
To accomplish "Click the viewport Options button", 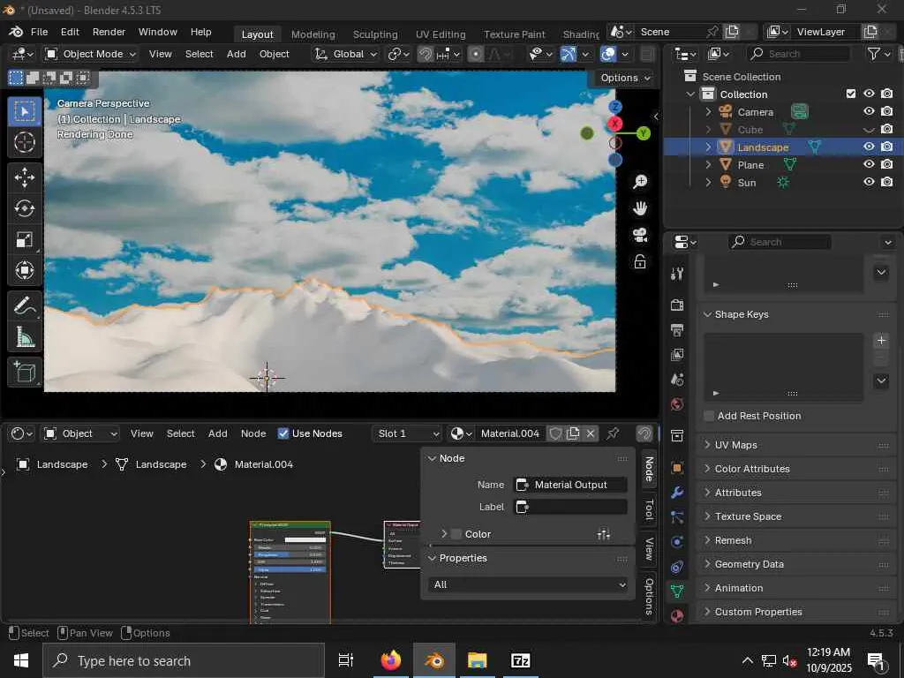I will tap(625, 78).
